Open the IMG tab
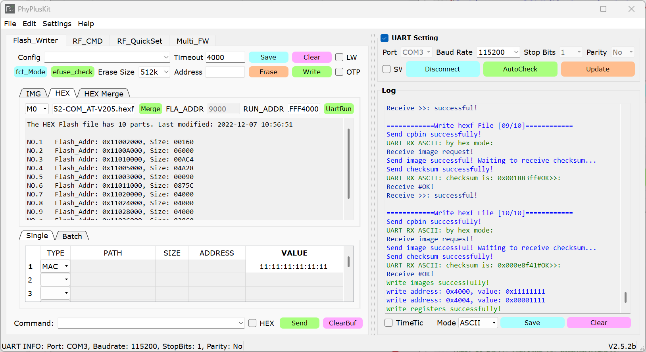This screenshot has width=646, height=352. [x=33, y=94]
